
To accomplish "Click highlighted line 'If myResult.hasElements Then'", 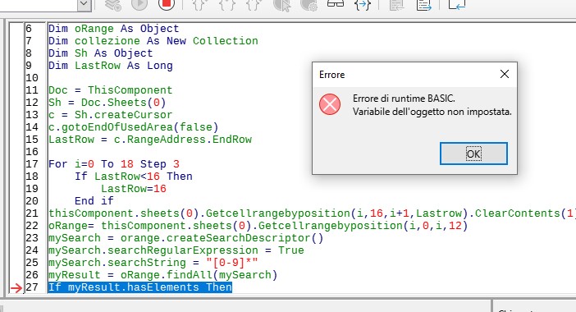I will click(x=140, y=287).
